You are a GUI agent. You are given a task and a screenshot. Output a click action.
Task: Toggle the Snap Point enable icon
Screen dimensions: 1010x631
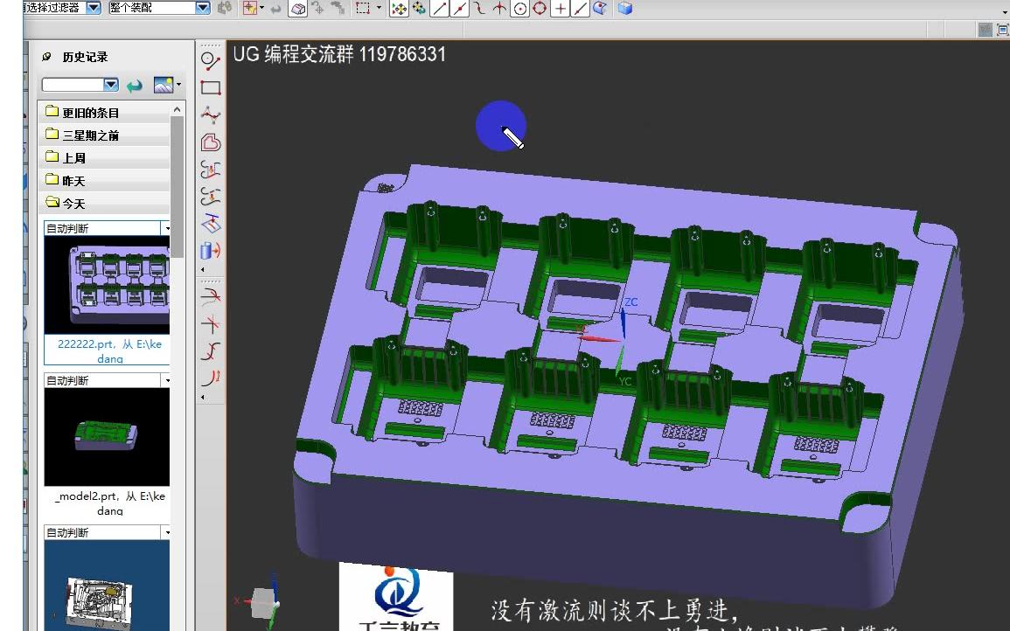point(399,10)
